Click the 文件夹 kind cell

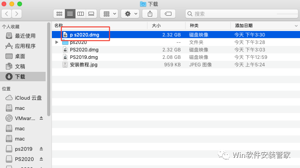[x=196, y=42]
